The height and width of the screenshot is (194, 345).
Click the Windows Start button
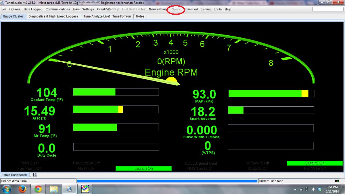click(6, 189)
